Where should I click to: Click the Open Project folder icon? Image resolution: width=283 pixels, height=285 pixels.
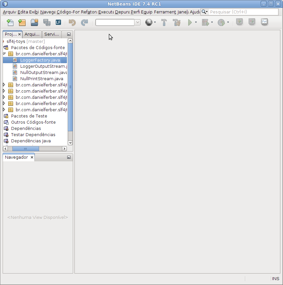tap(34, 22)
